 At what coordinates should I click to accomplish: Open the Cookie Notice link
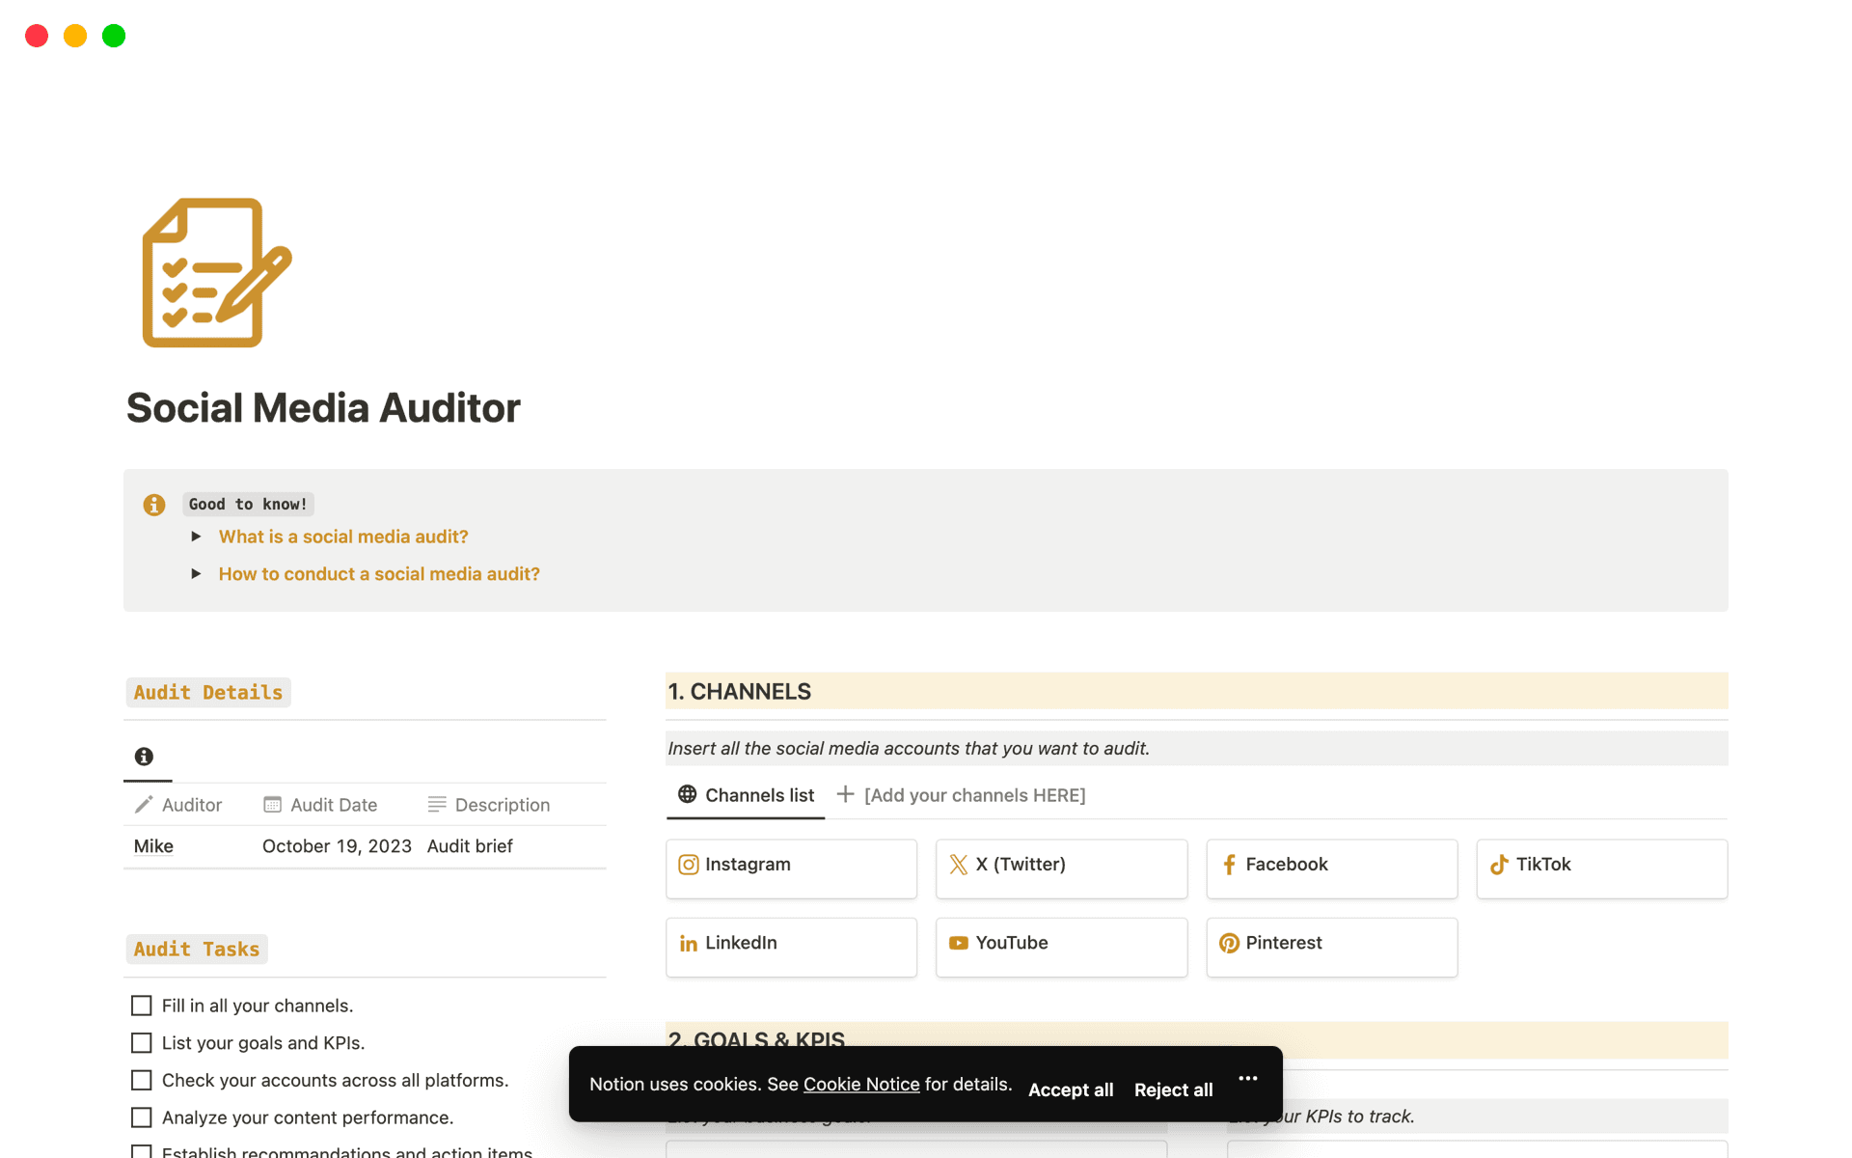click(x=861, y=1084)
